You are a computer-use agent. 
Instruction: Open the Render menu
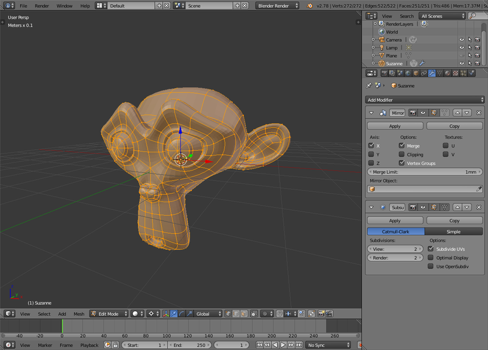coord(42,6)
